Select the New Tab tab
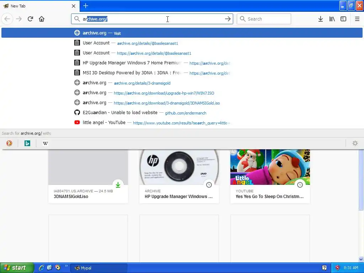The width and height of the screenshot is (364, 273). [39, 6]
